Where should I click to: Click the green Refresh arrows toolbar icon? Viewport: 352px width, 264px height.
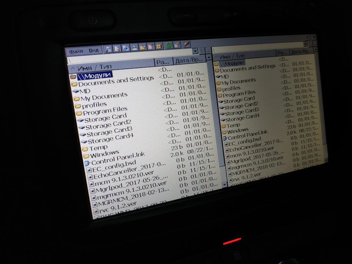point(169,45)
